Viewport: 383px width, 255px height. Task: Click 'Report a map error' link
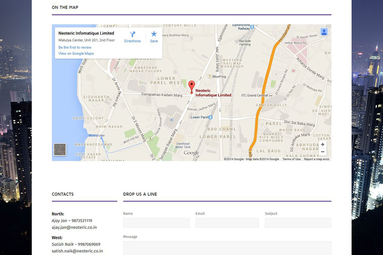click(317, 159)
